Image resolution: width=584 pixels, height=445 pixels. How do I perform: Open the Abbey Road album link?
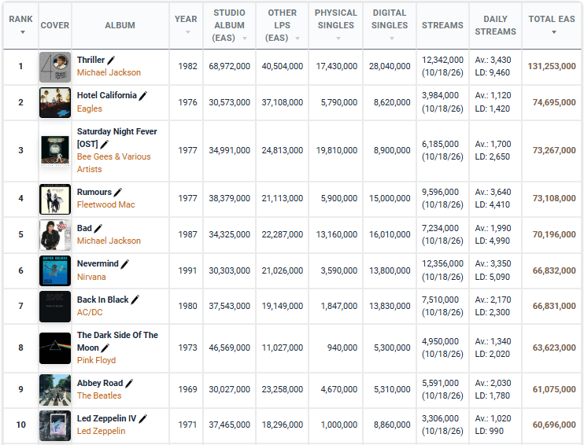(x=100, y=383)
